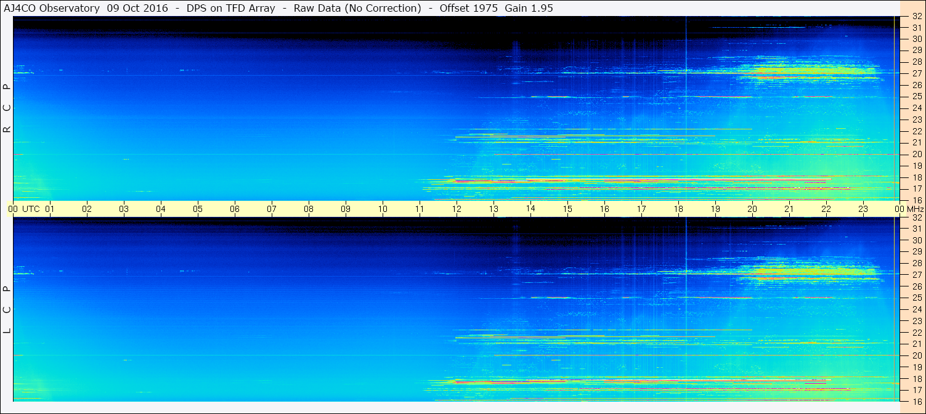The width and height of the screenshot is (926, 414).
Task: Click the 18 hour label on UTC axis
Action: click(x=678, y=209)
